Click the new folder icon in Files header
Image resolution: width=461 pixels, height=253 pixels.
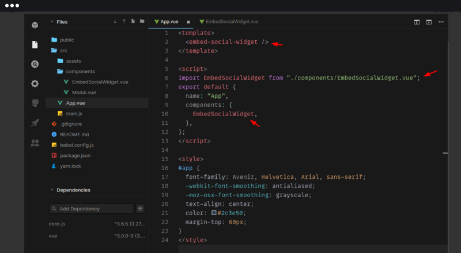point(142,21)
